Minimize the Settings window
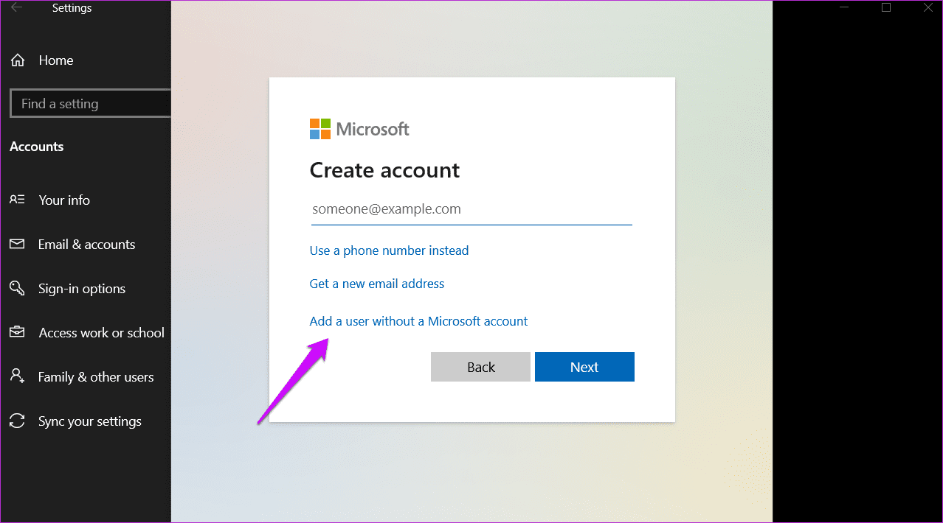 click(845, 7)
